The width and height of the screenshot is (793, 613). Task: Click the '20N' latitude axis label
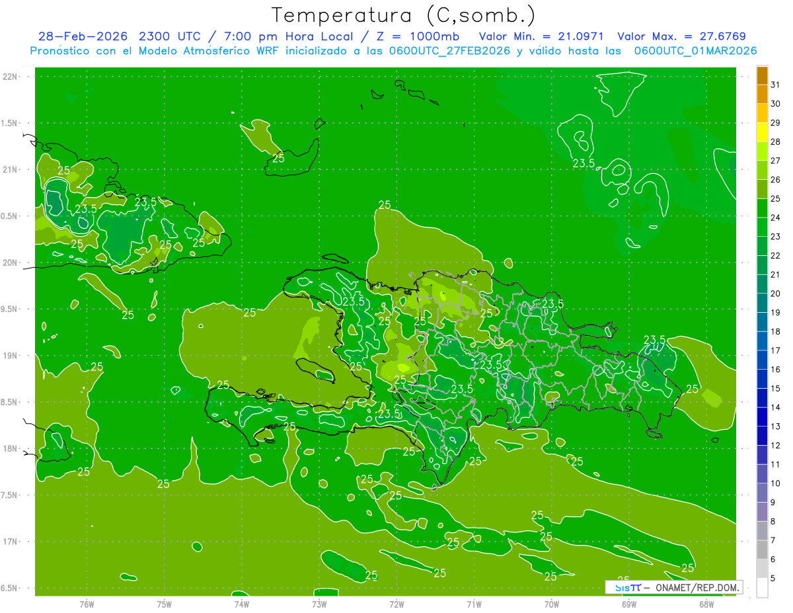coord(10,263)
